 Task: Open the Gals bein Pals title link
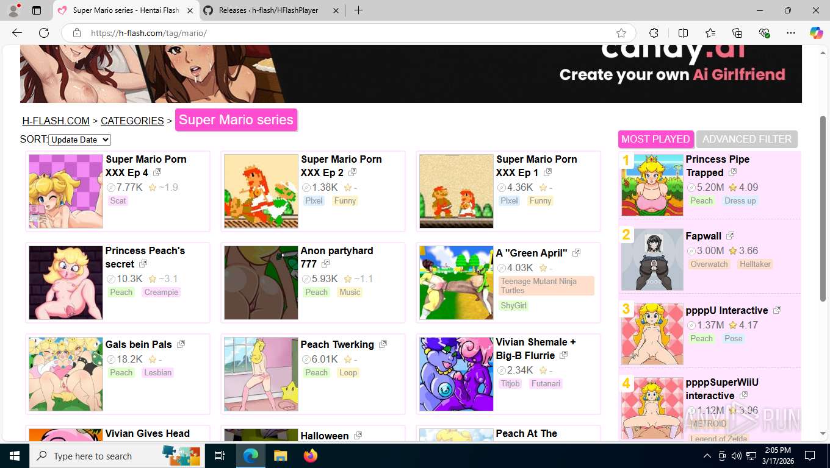(139, 344)
